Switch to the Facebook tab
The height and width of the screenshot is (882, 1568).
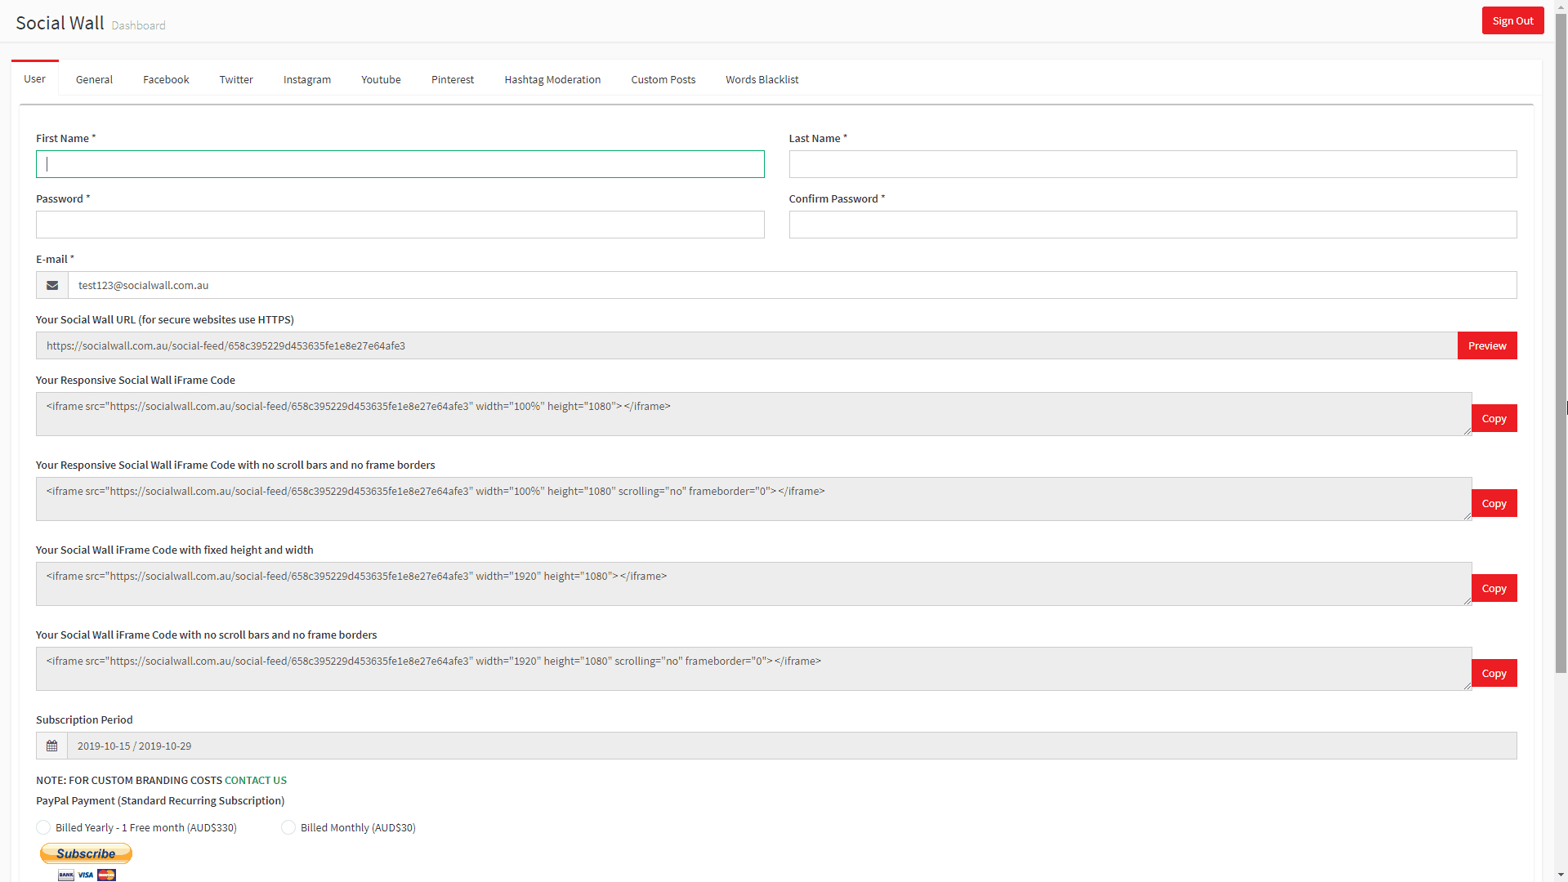[x=165, y=79]
